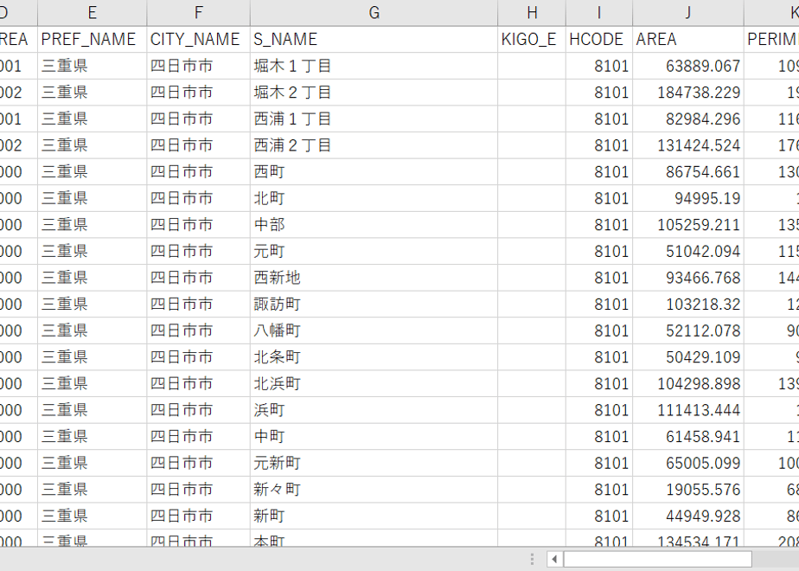Click the HCODE header cell

tap(599, 39)
